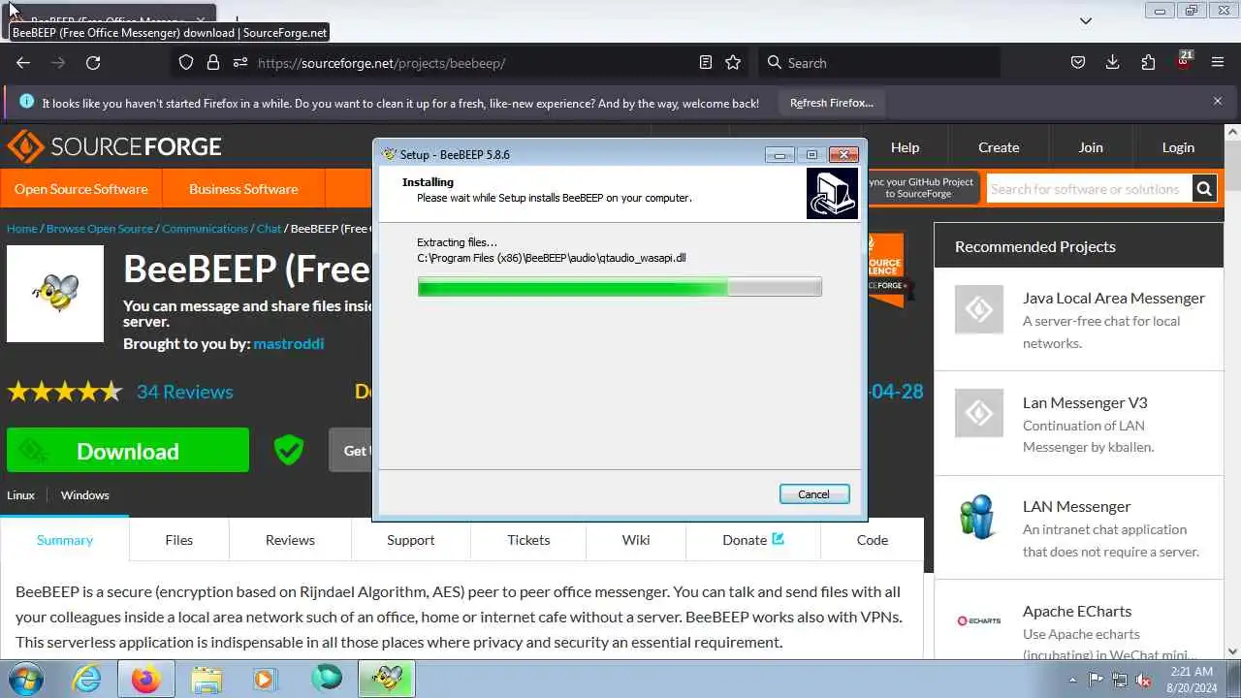The image size is (1241, 698).
Task: Open Firefox extensions puzzle icon
Action: (x=1148, y=62)
